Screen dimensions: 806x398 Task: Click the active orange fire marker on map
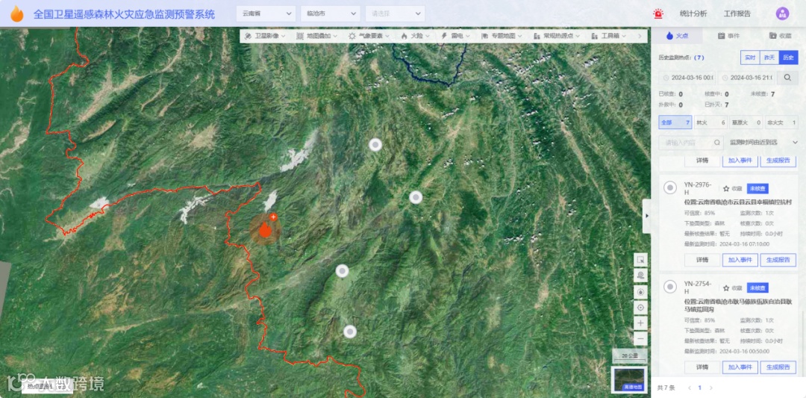[265, 229]
